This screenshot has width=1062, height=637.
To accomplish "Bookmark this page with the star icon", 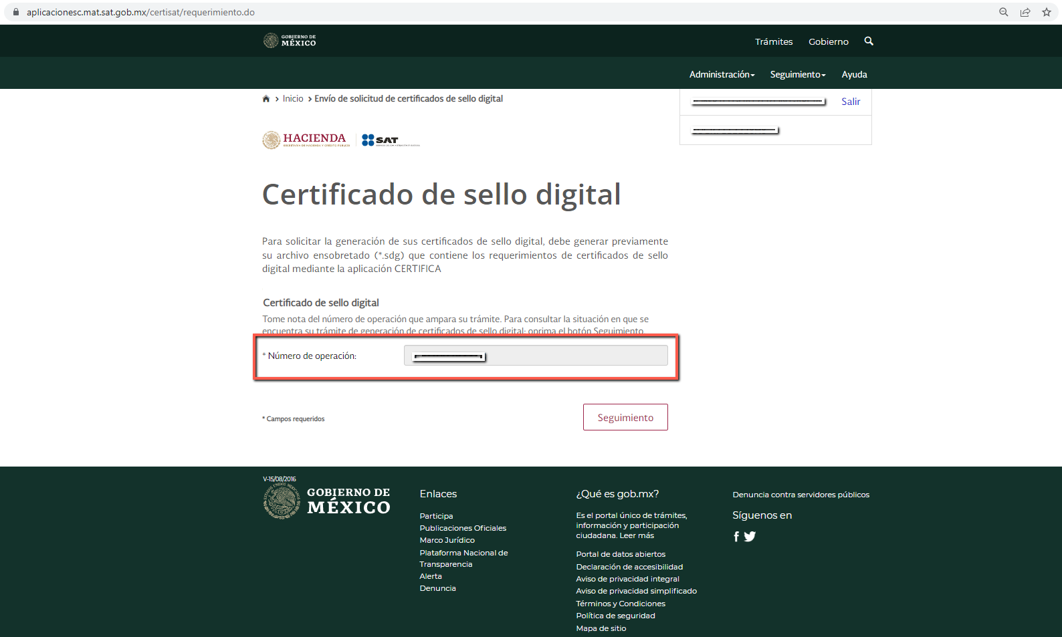I will click(x=1046, y=12).
